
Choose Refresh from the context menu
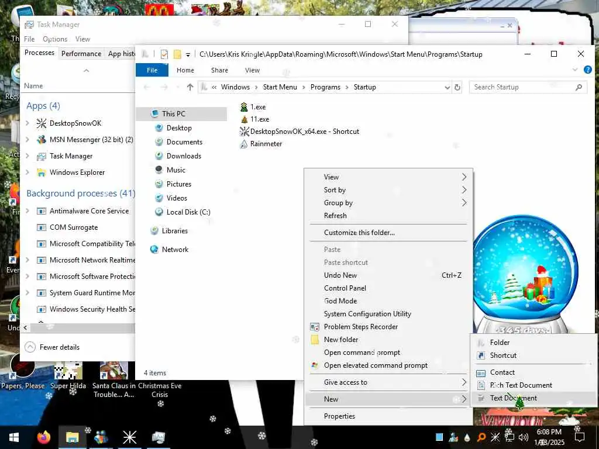(389, 216)
